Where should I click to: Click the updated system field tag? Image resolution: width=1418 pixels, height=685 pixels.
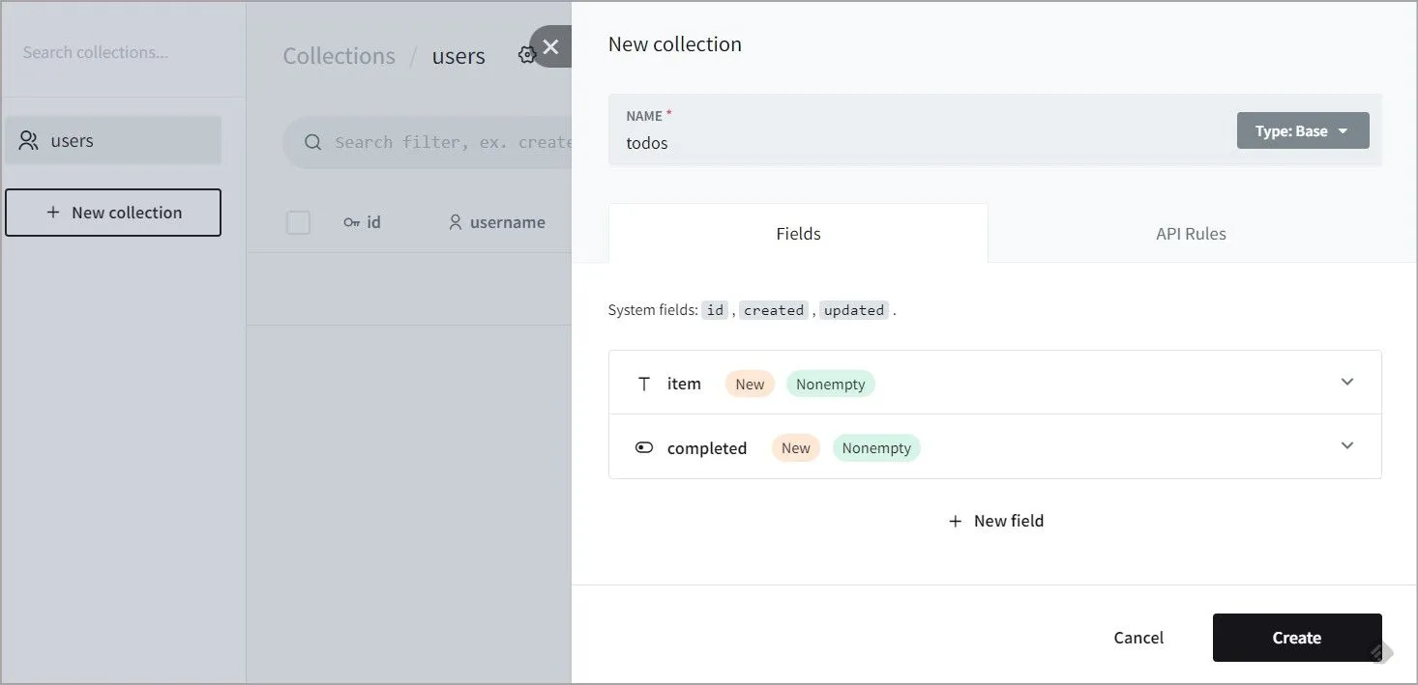point(854,310)
